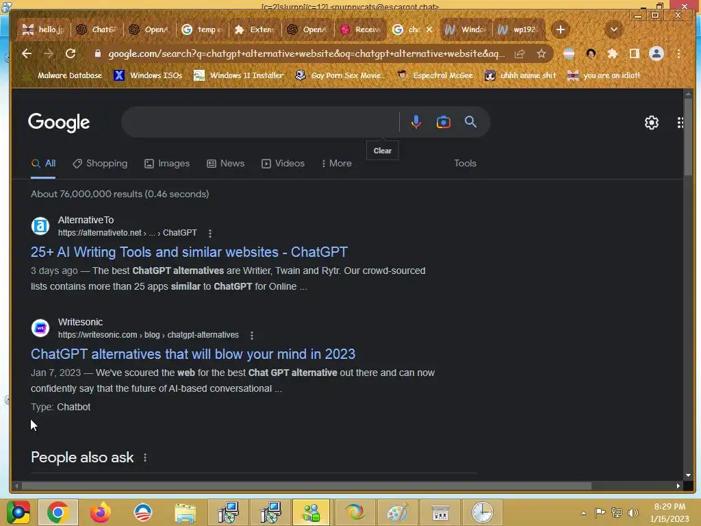Open the Chrome side panel icon
Image resolution: width=701 pixels, height=526 pixels.
(634, 53)
